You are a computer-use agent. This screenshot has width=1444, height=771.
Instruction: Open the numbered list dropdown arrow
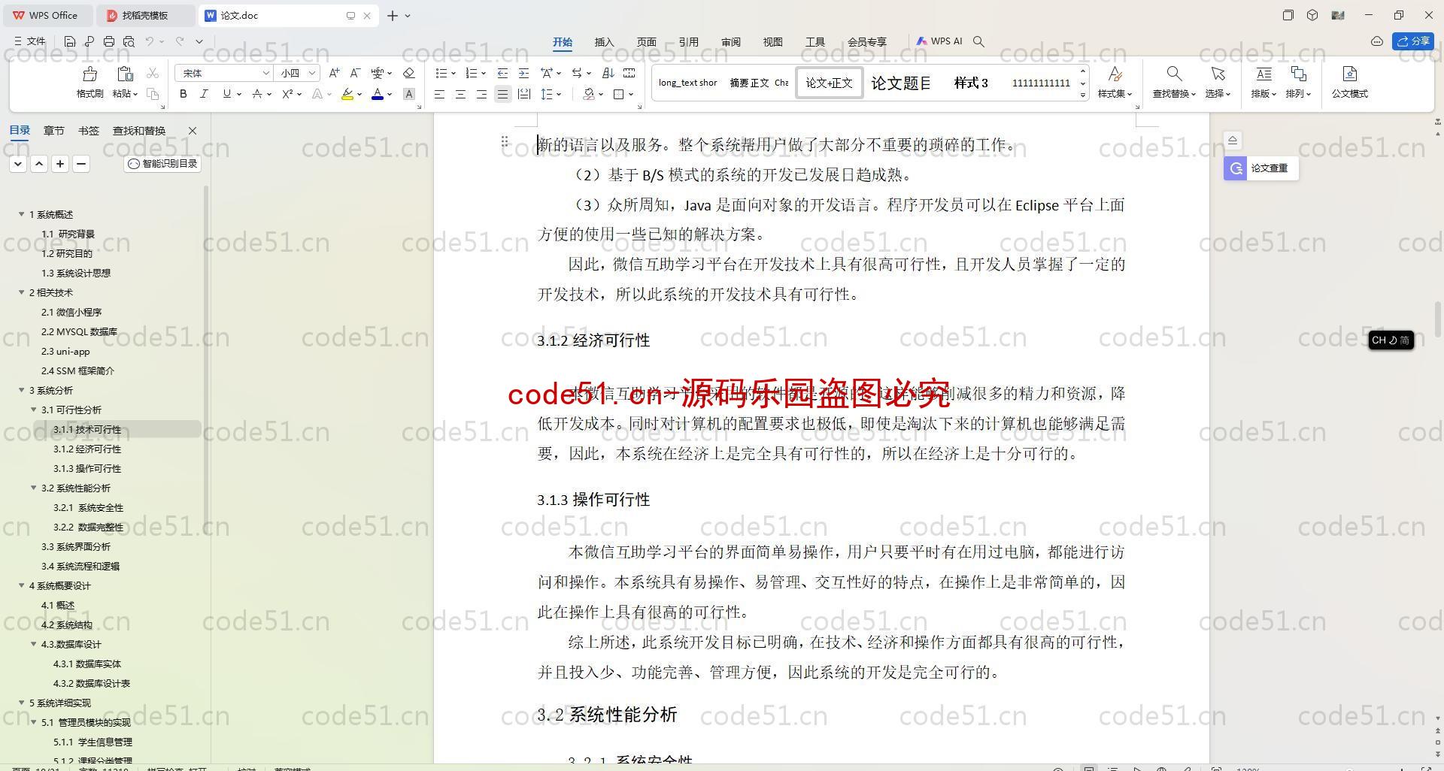click(x=483, y=73)
